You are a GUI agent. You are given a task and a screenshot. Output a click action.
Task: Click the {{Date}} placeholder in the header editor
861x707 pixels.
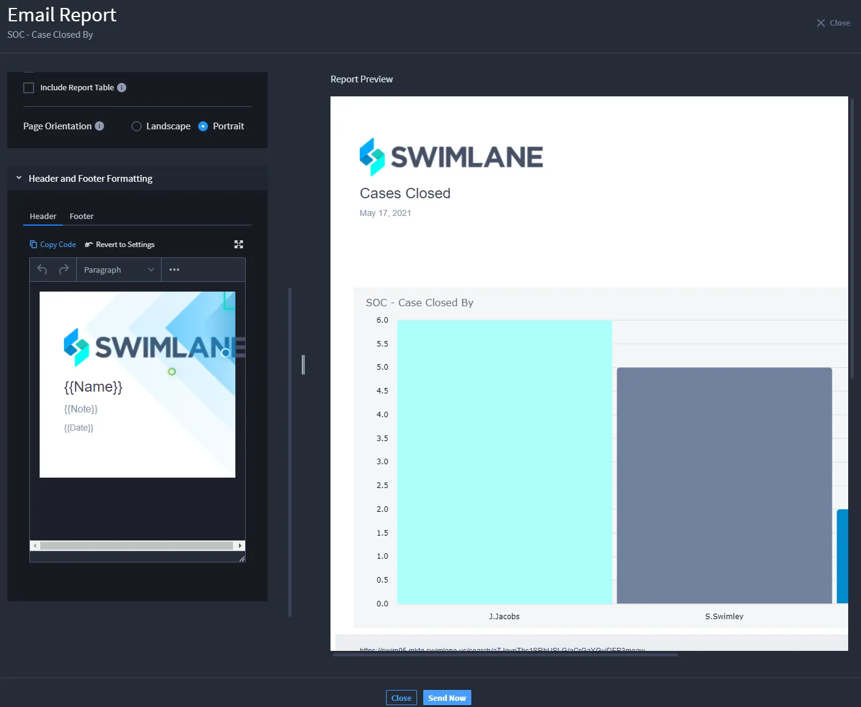[x=79, y=428]
